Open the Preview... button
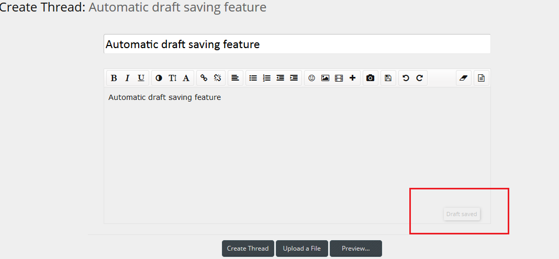The width and height of the screenshot is (559, 259). (356, 249)
